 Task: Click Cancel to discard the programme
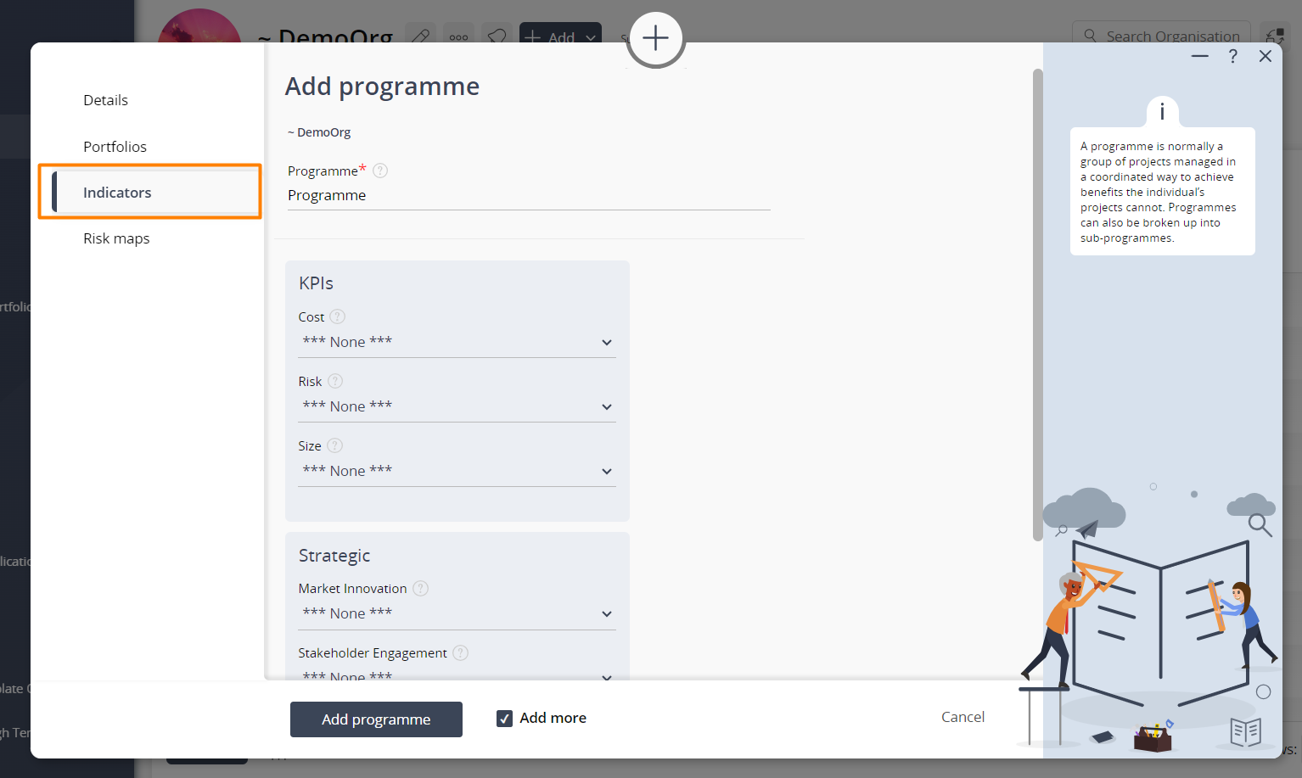click(962, 717)
